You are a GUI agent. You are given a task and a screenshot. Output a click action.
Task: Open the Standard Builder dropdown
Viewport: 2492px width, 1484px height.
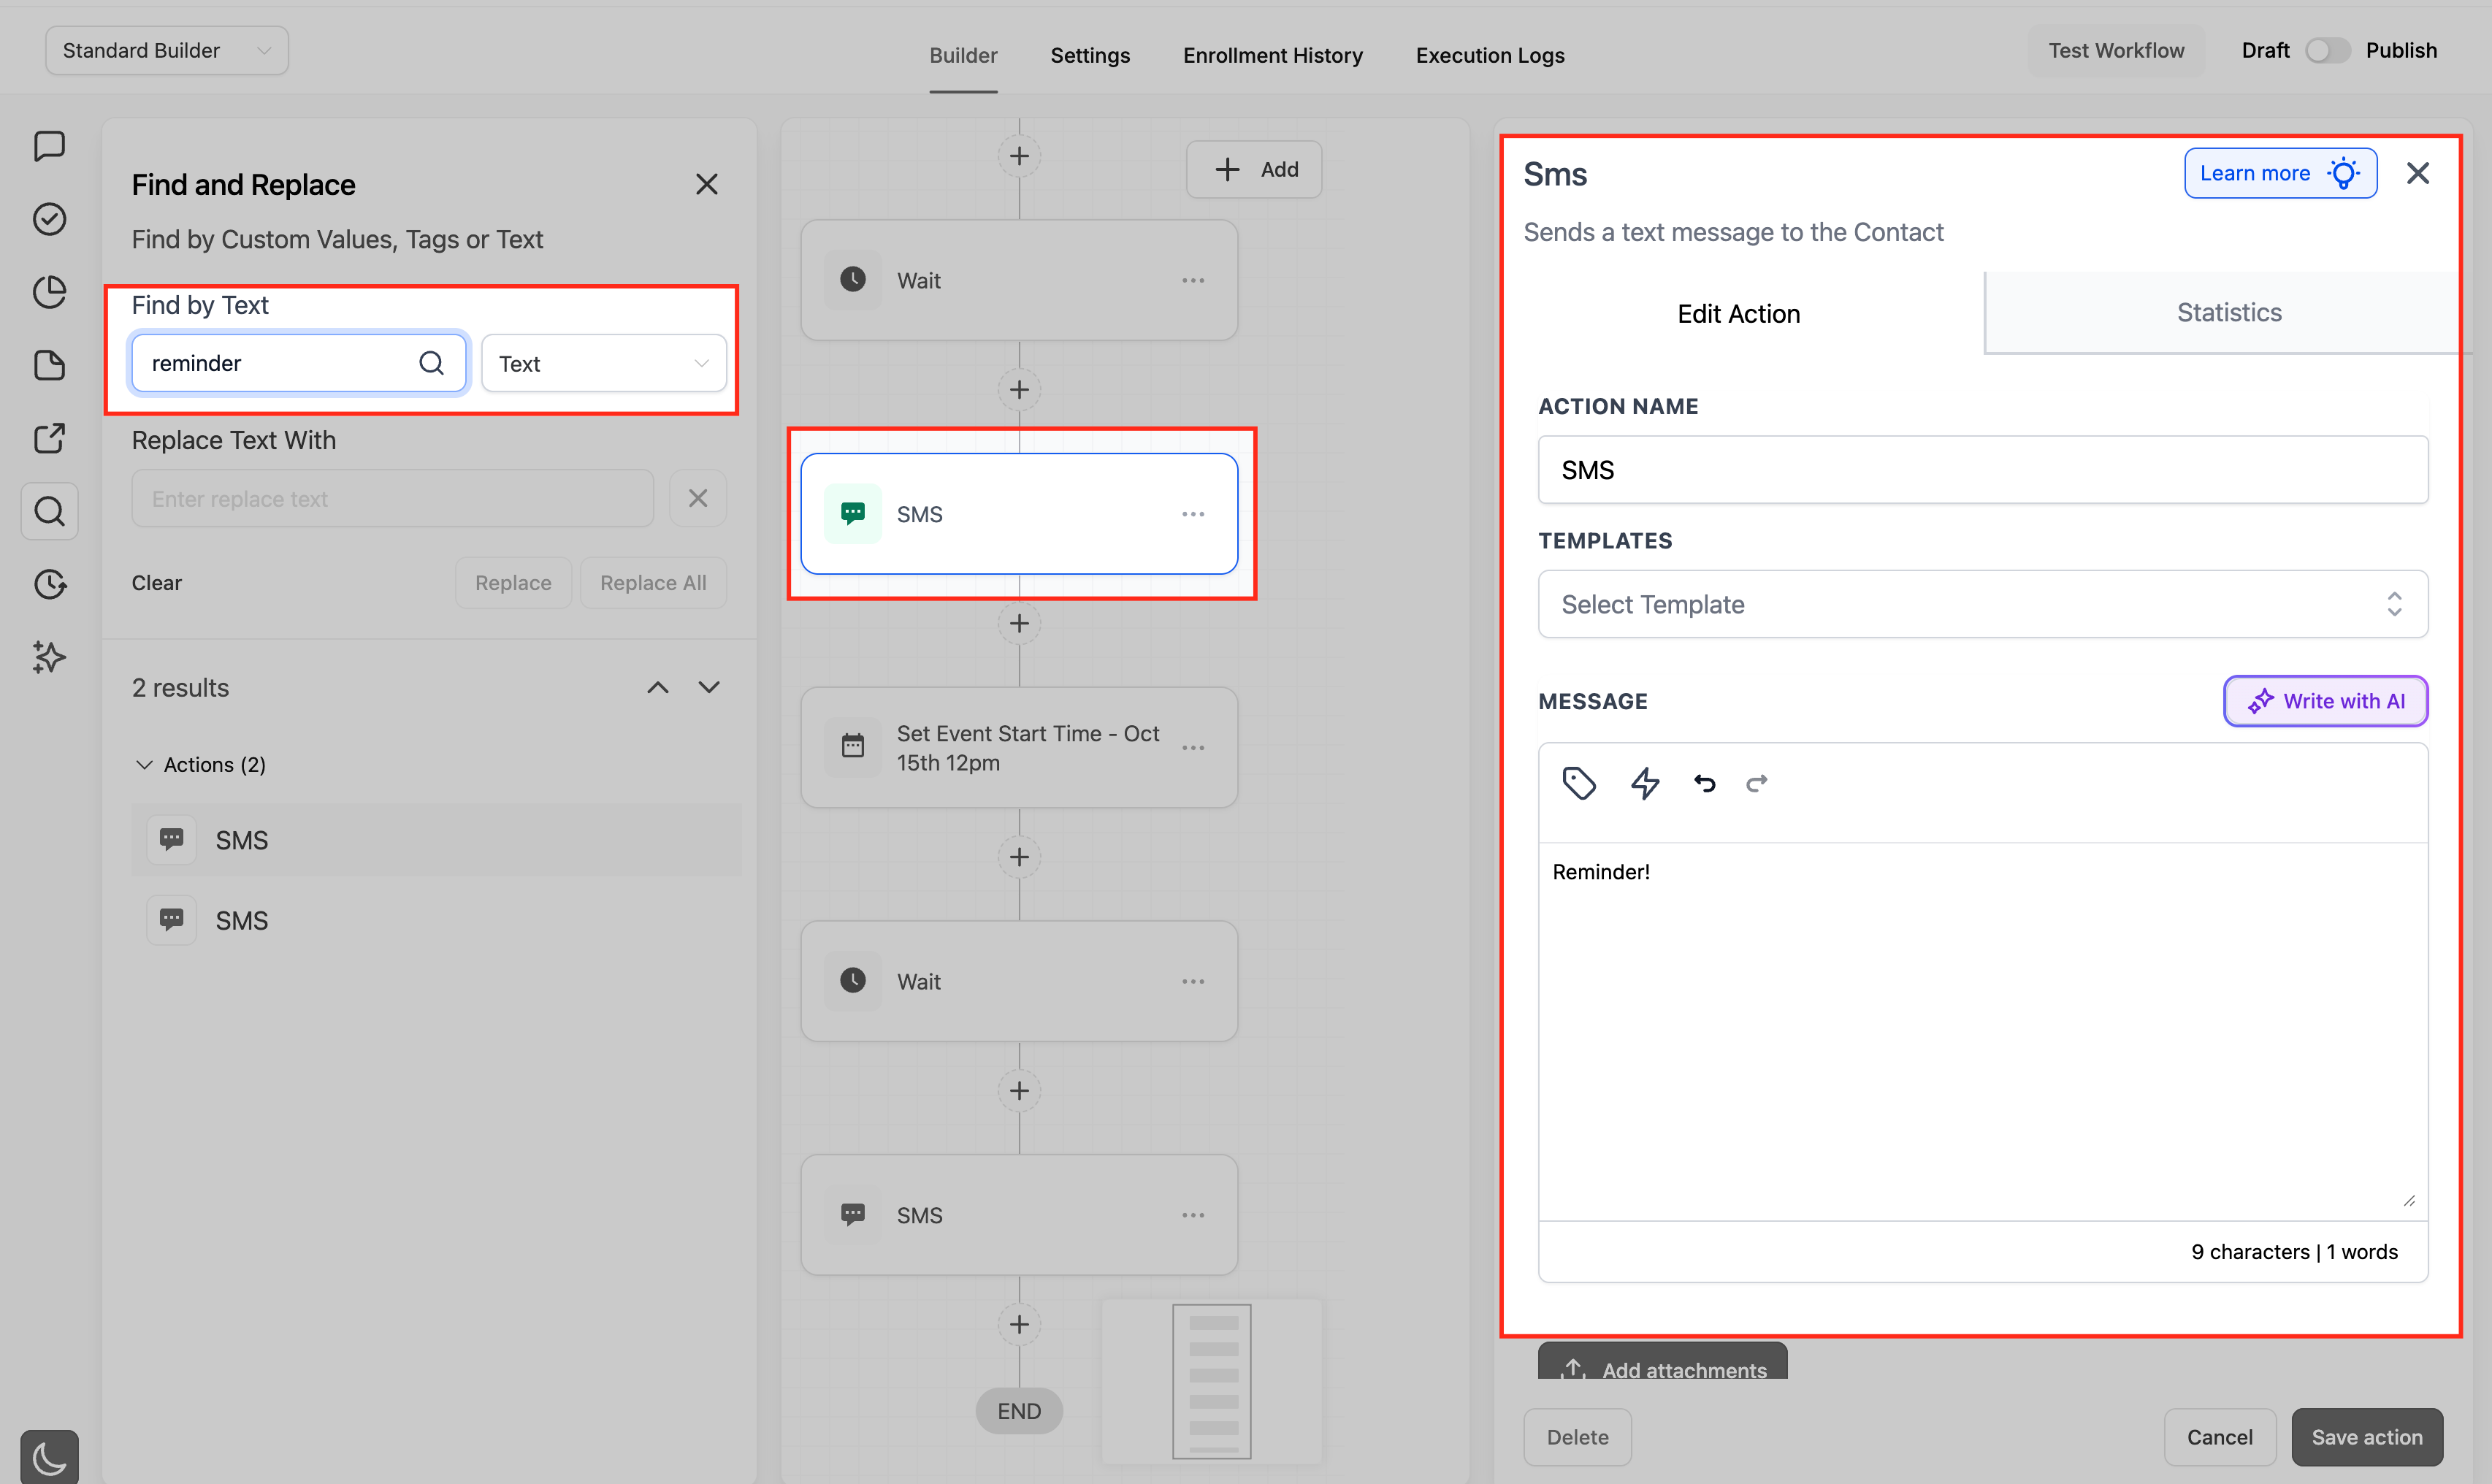(x=166, y=50)
